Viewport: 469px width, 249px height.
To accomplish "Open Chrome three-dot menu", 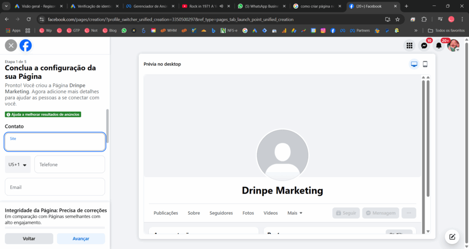I will point(462,19).
